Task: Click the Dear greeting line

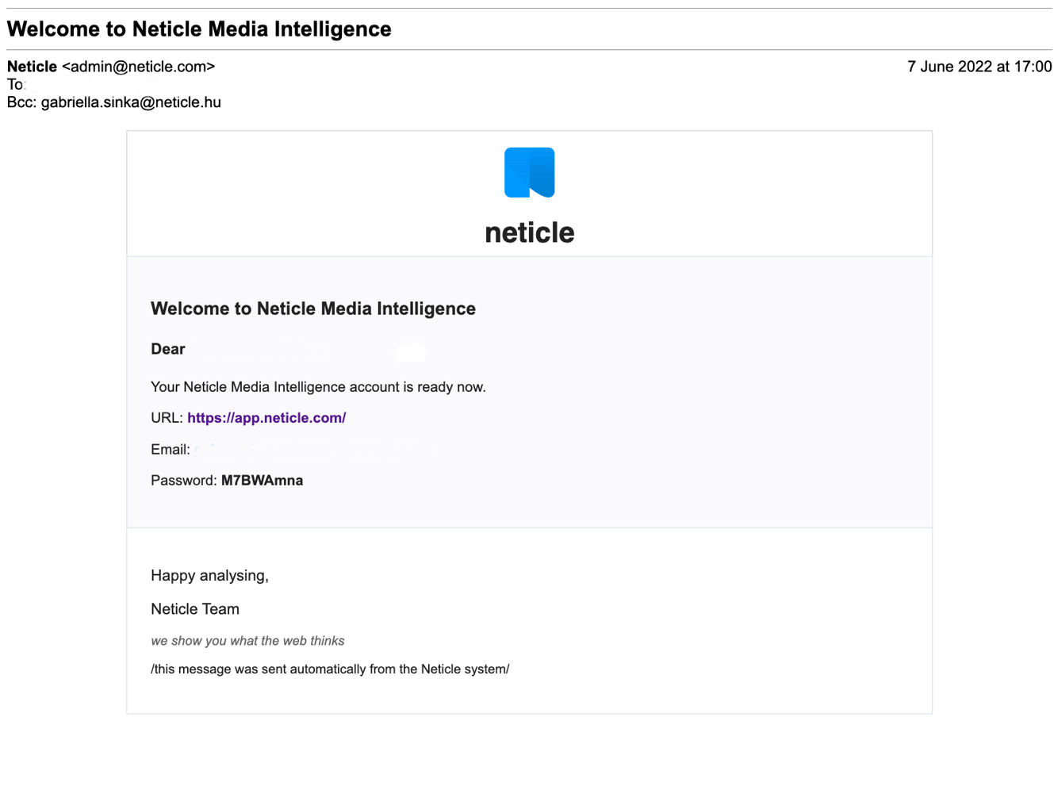Action: coord(167,349)
